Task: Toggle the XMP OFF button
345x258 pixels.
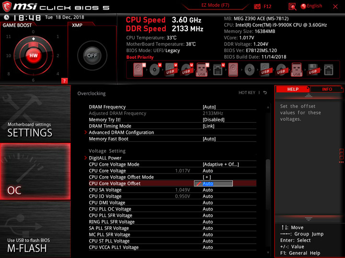Action: tap(92, 55)
